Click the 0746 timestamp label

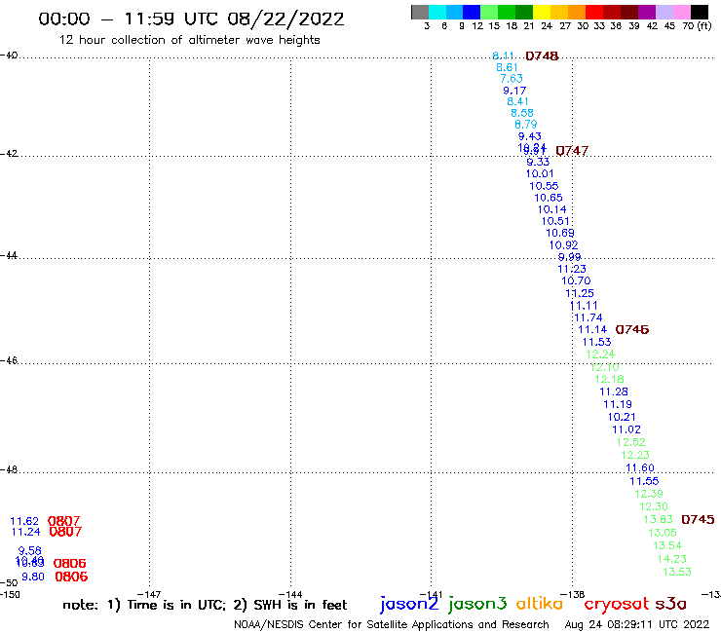(x=632, y=329)
